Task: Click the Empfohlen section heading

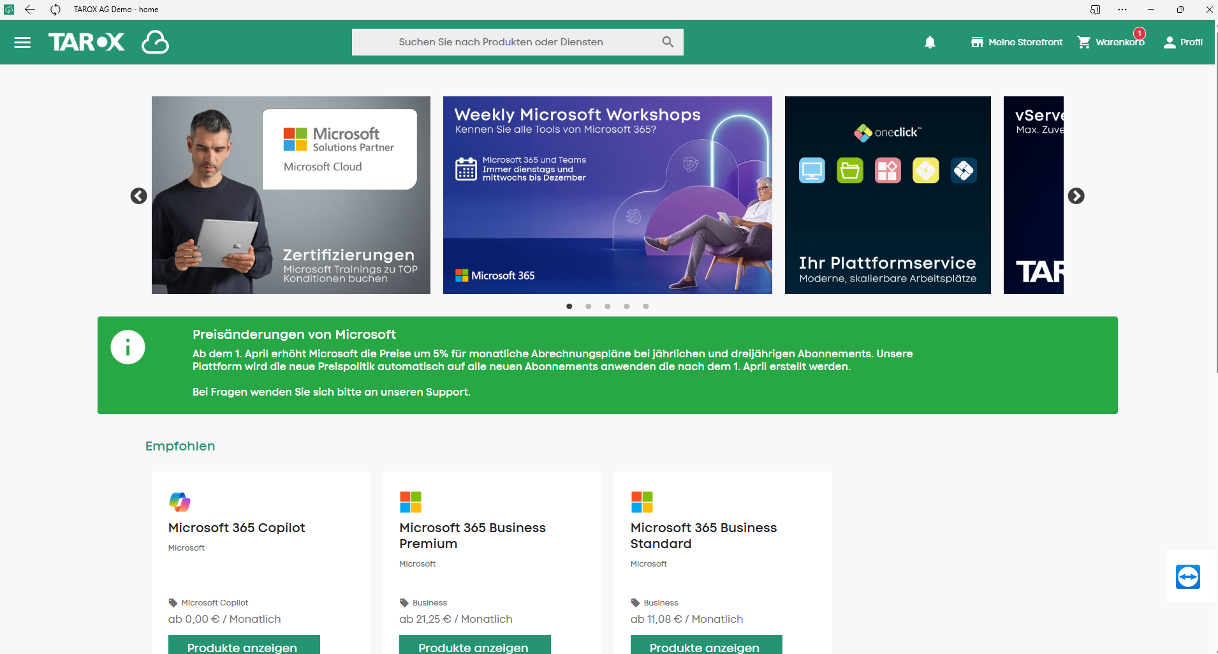Action: coord(180,446)
